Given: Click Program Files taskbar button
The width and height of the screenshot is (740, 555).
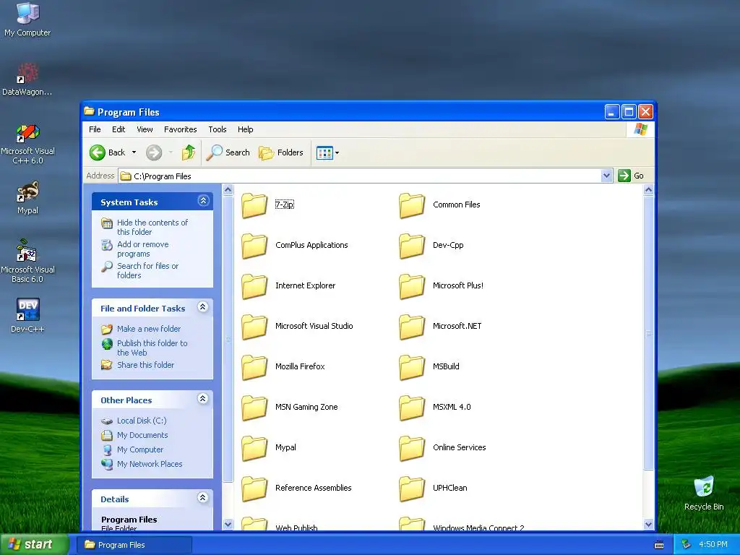Looking at the screenshot, I should 134,545.
